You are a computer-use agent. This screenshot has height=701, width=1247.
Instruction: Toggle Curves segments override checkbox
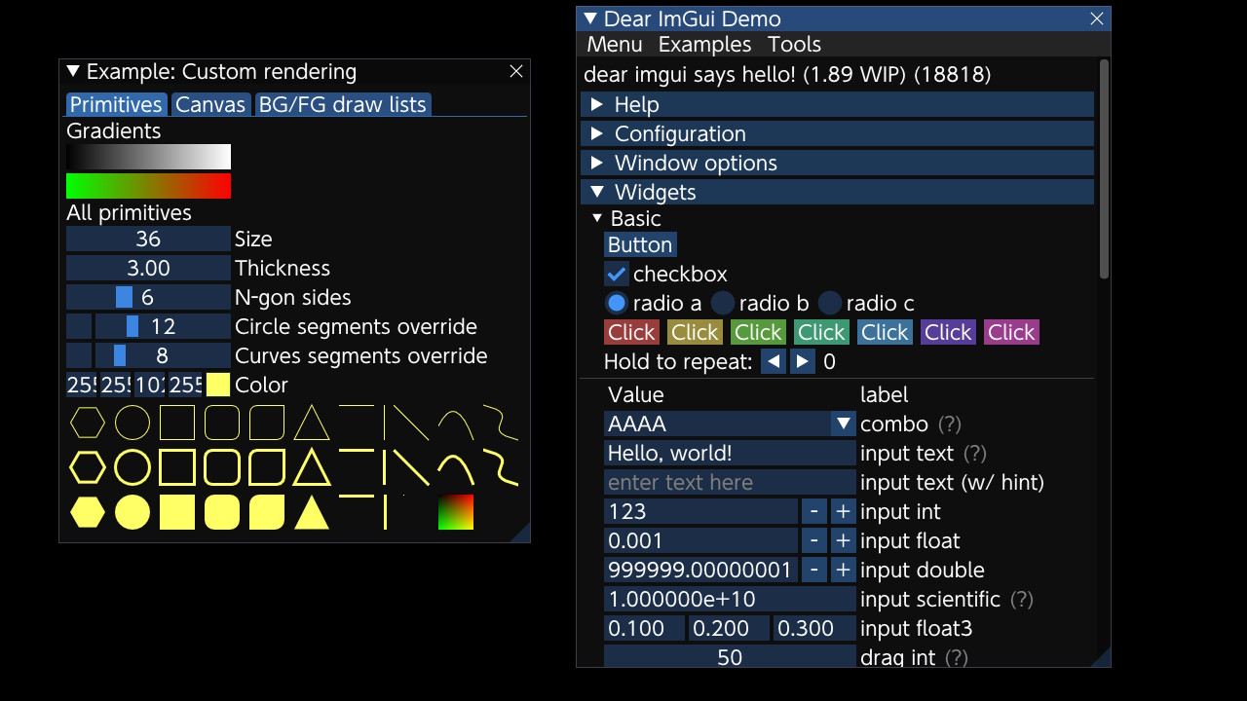click(79, 355)
